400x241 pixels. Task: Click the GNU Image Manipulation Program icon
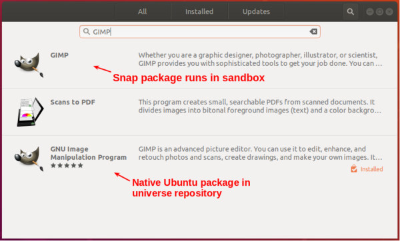pos(29,158)
